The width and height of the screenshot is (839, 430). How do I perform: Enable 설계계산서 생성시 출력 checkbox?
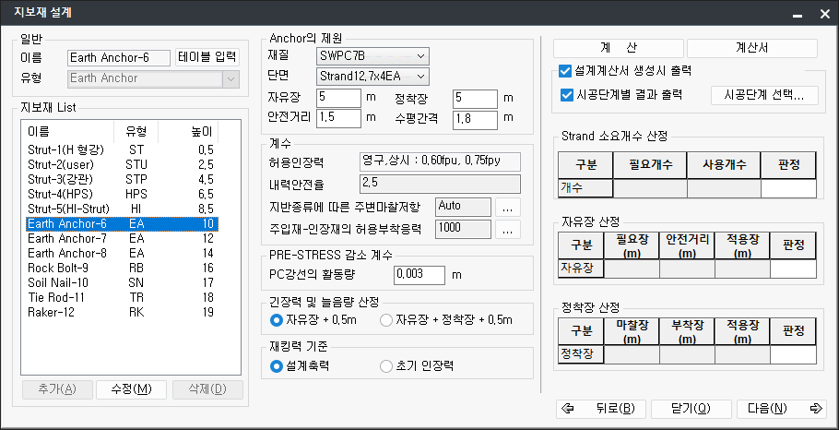point(566,71)
